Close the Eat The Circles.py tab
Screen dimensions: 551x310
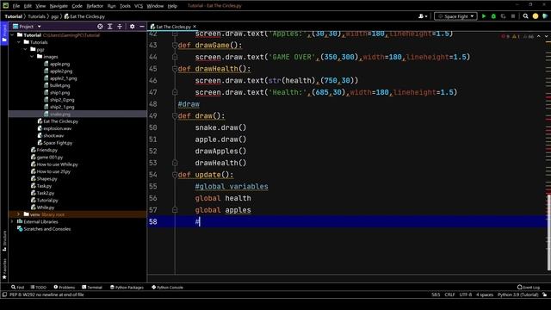coord(195,27)
